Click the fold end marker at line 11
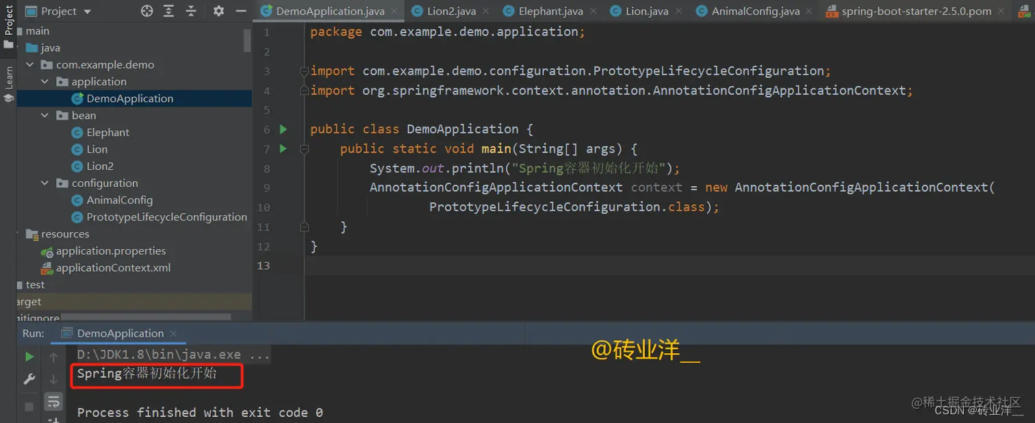Viewport: 1035px width, 423px height. tap(304, 227)
